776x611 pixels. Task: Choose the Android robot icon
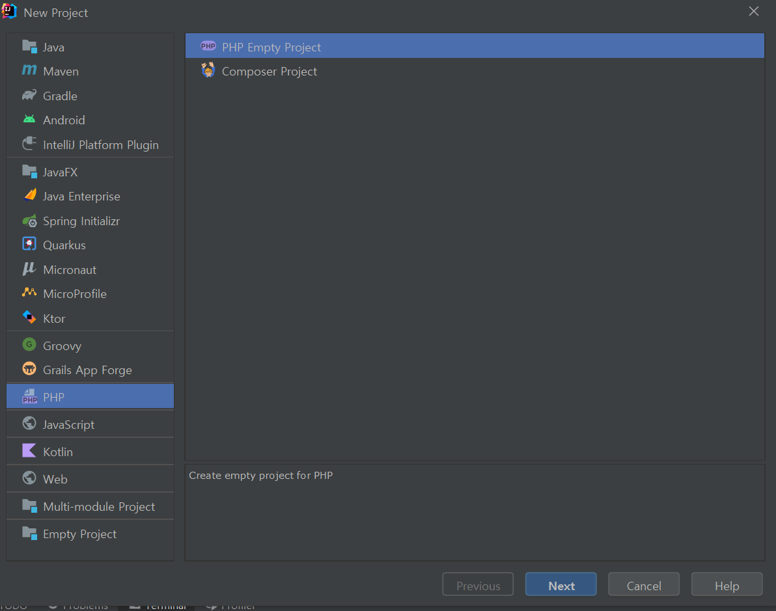30,120
